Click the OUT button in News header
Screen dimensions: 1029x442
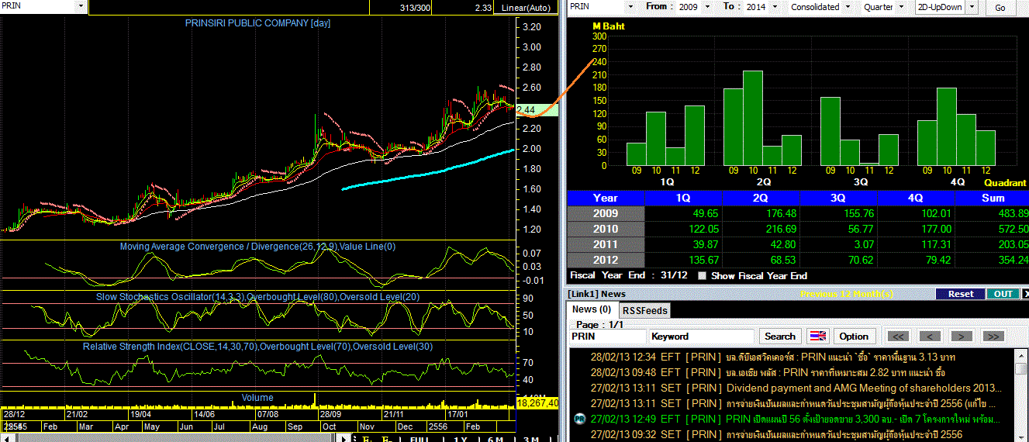click(1003, 294)
